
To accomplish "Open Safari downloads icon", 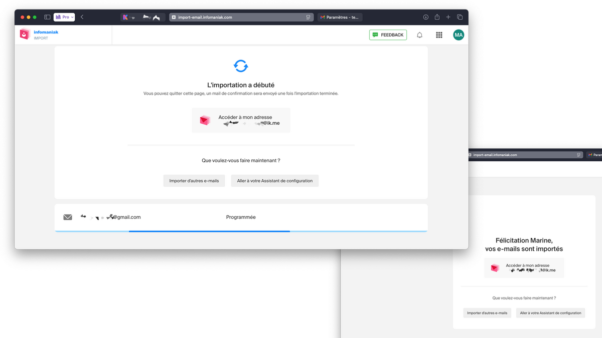I will point(426,17).
